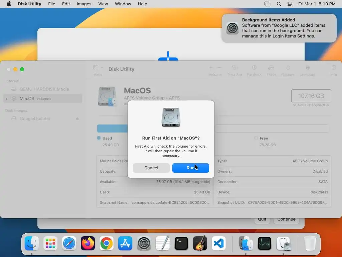Viewport: 342px width, 257px height.
Task: Open Disk Utility from the Dock
Action: pos(283,243)
